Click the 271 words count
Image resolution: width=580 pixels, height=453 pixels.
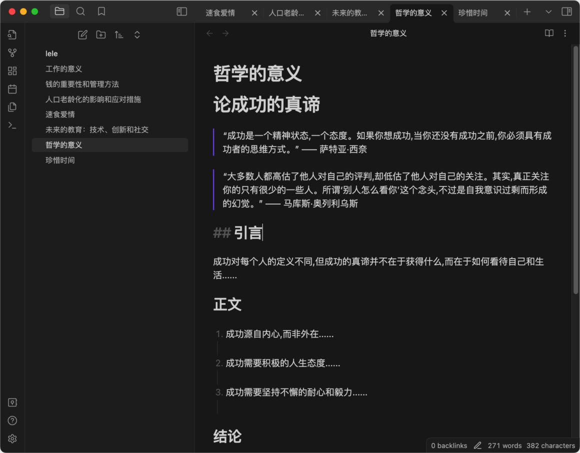tap(504, 445)
